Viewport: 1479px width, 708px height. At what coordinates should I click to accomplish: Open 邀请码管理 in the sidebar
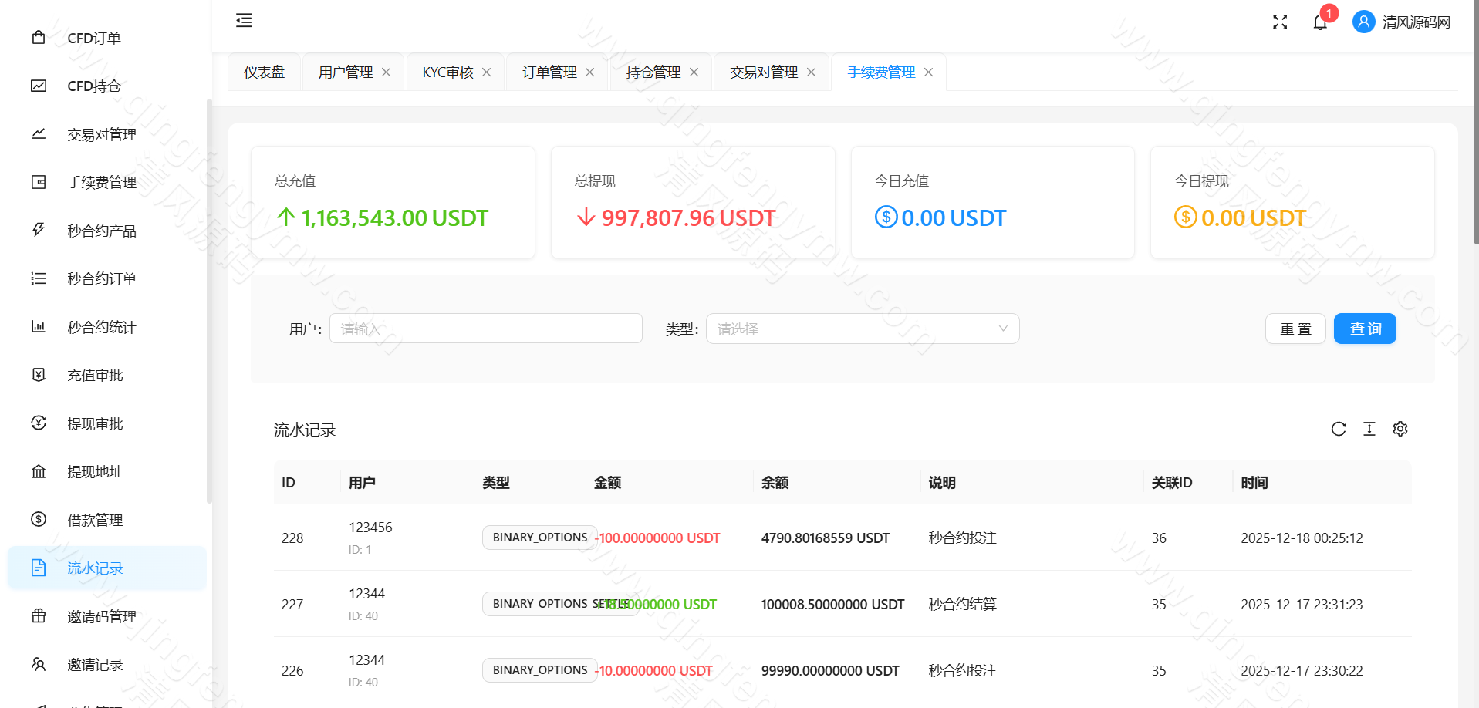click(x=101, y=616)
